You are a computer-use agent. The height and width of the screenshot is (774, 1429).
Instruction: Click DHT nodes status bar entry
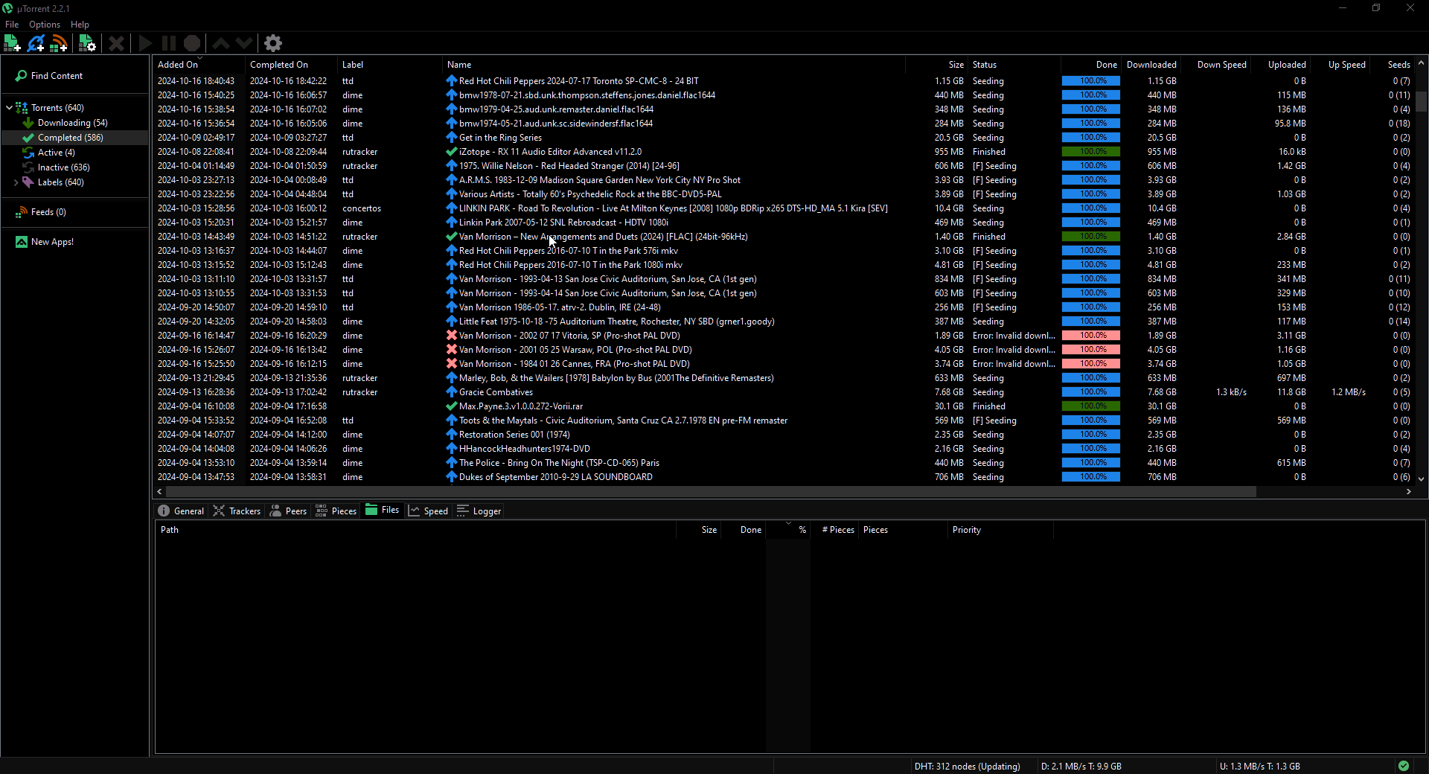[967, 766]
